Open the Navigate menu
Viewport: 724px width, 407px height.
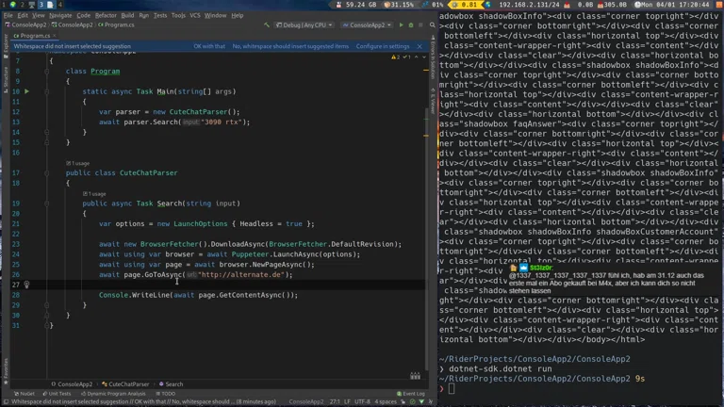pos(60,15)
